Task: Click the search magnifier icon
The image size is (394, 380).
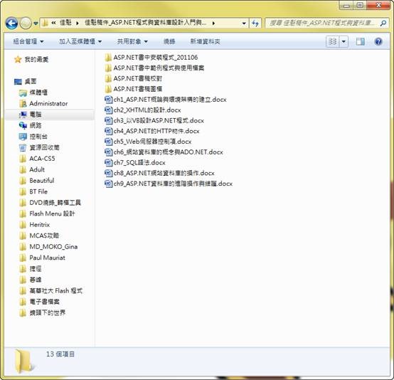Action: pos(383,23)
